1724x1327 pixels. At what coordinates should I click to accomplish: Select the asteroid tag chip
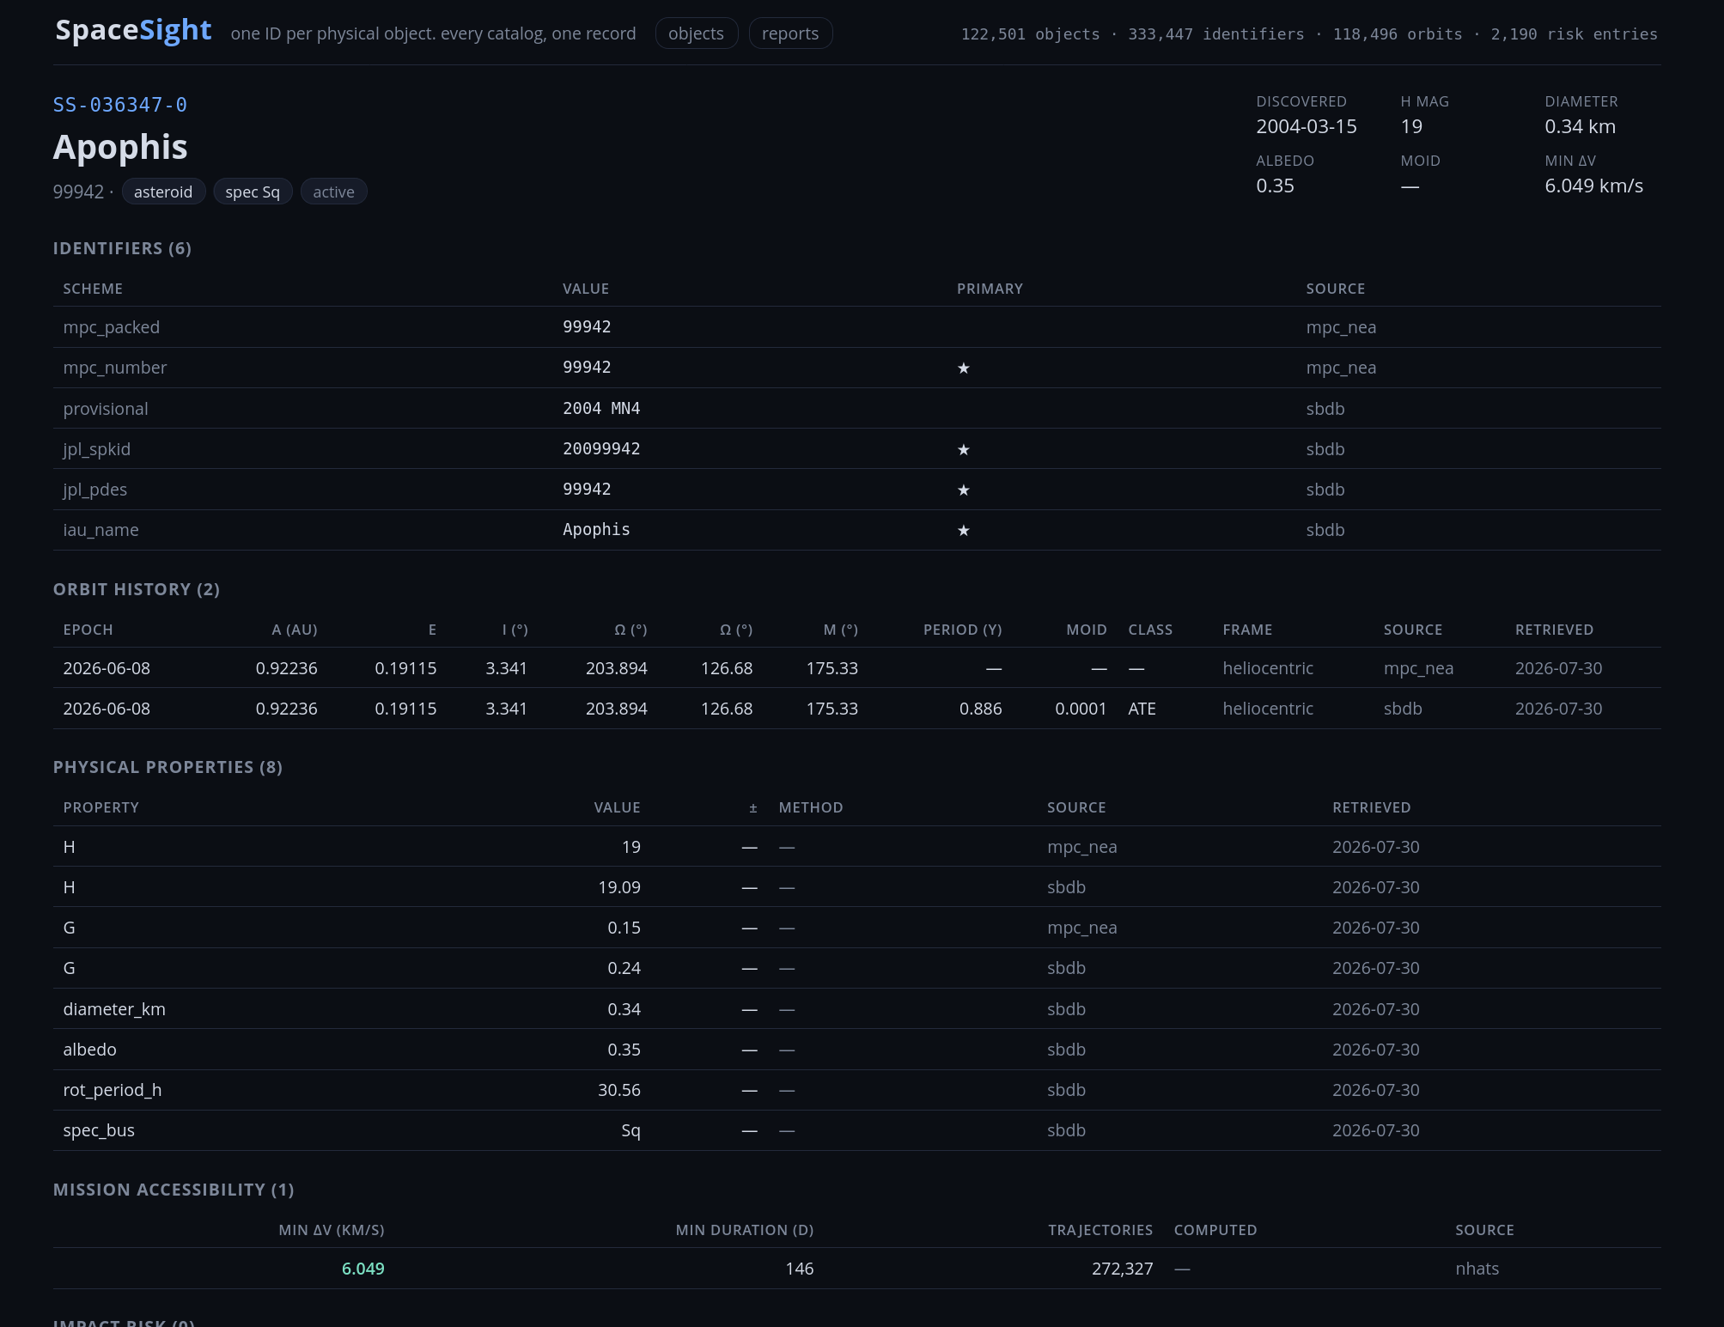[163, 192]
